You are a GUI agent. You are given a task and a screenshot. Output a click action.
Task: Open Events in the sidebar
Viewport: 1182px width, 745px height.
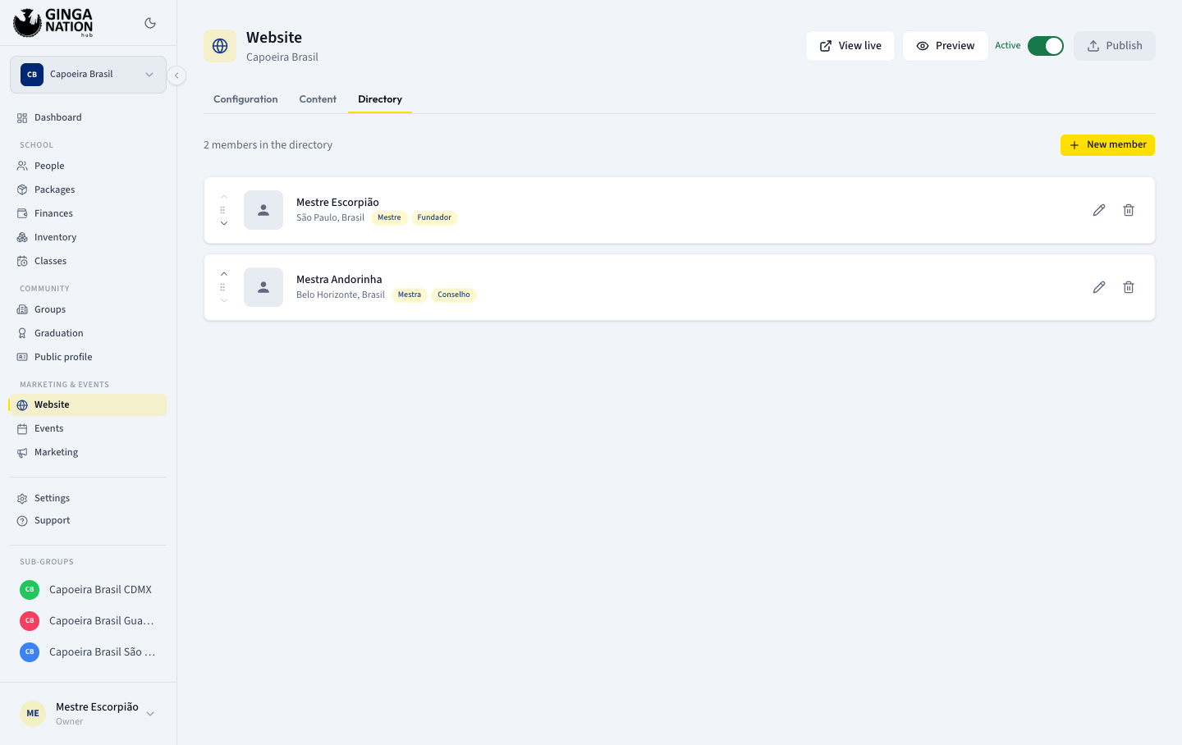click(x=88, y=428)
